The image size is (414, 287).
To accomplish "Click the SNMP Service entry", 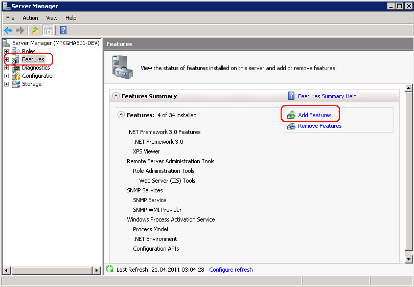I will point(150,200).
